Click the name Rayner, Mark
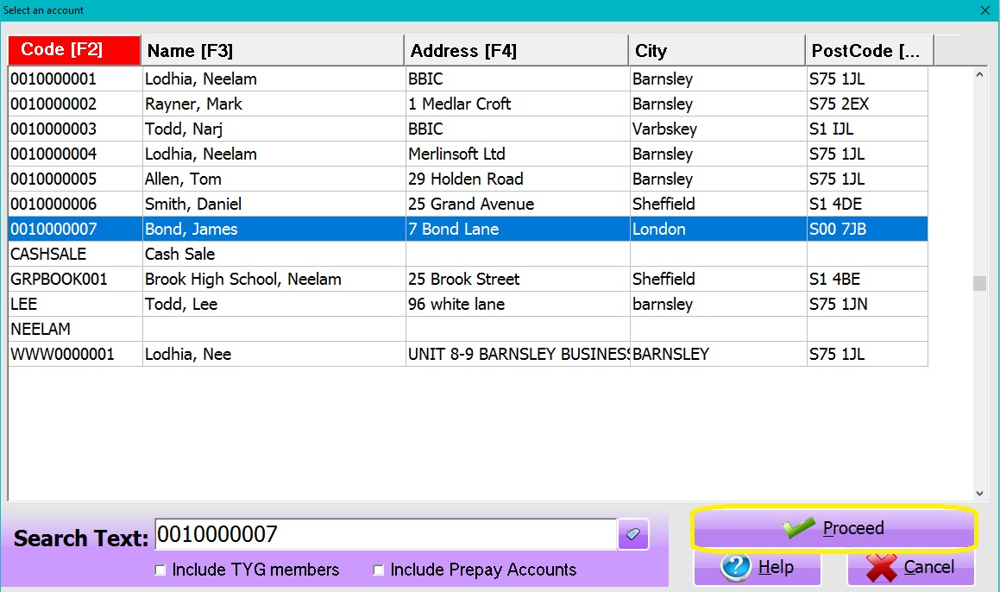This screenshot has height=592, width=1000. (x=194, y=104)
